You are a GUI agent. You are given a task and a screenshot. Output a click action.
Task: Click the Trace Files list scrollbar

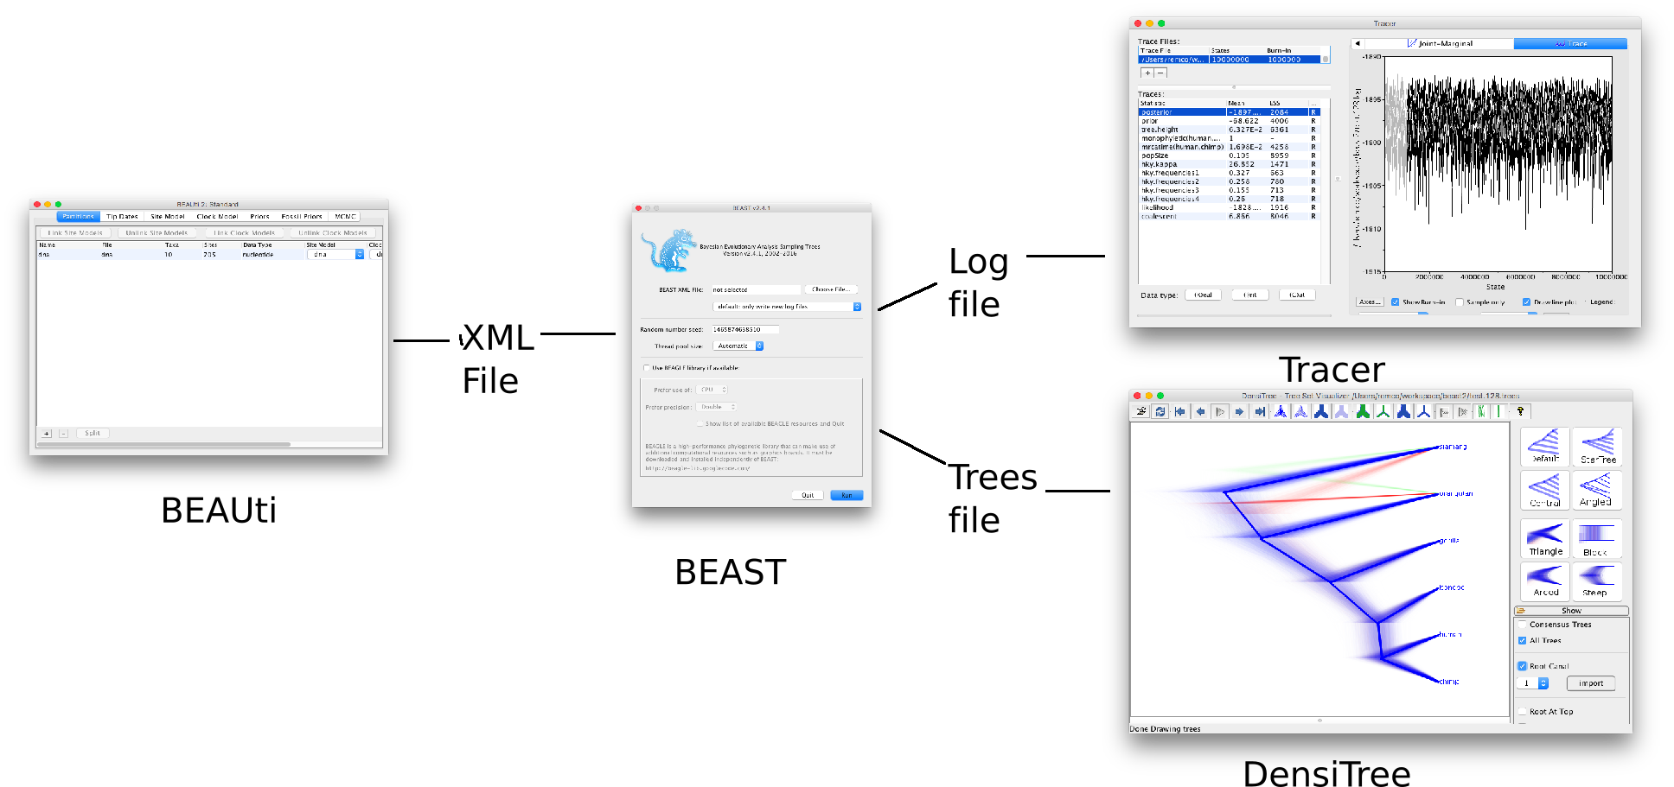coord(1326,60)
